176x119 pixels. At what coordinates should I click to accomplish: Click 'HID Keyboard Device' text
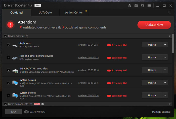click(29, 47)
